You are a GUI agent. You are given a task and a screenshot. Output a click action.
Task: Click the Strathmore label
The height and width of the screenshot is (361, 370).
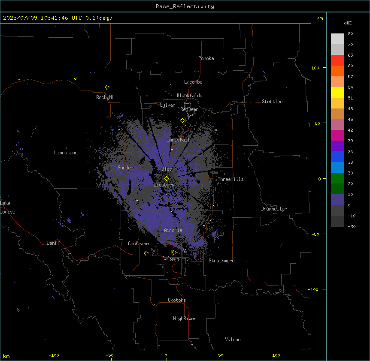point(221,261)
